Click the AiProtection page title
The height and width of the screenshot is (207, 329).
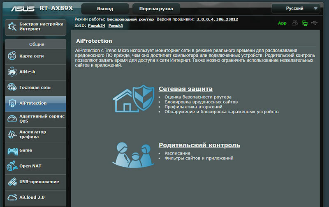[x=94, y=41]
